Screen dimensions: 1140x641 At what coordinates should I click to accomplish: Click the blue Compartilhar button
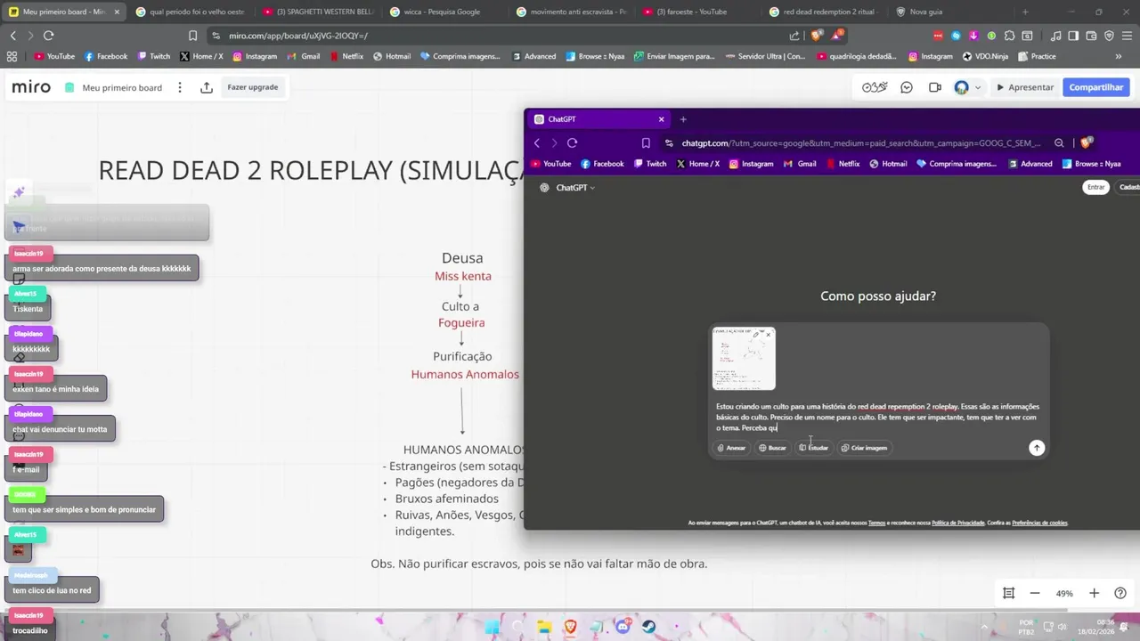pos(1096,87)
